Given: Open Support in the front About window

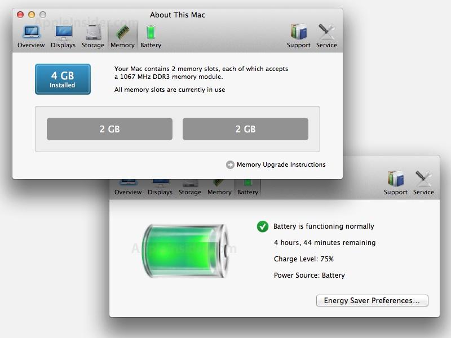Looking at the screenshot, I should pyautogui.click(x=299, y=37).
